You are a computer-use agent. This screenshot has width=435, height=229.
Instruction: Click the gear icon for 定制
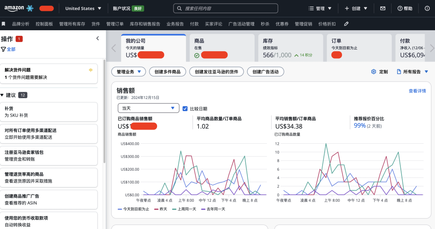[374, 72]
